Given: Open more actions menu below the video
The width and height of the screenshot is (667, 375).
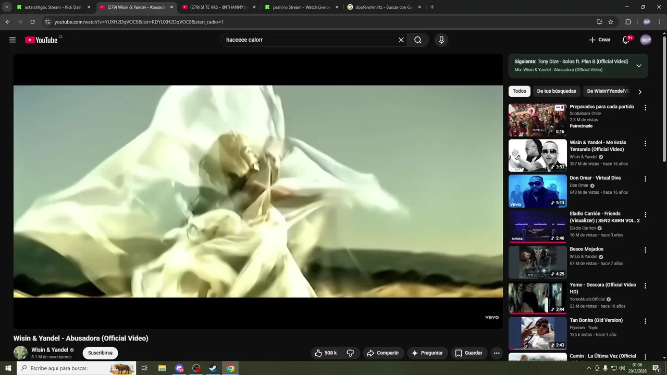Looking at the screenshot, I should pos(497,353).
